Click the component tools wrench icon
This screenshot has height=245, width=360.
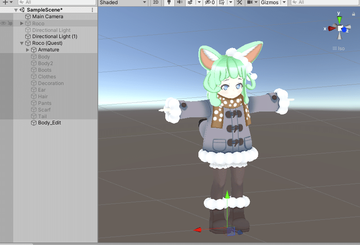coord(239,2)
